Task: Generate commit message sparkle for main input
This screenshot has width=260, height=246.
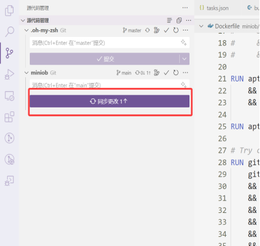Action: tap(184, 85)
